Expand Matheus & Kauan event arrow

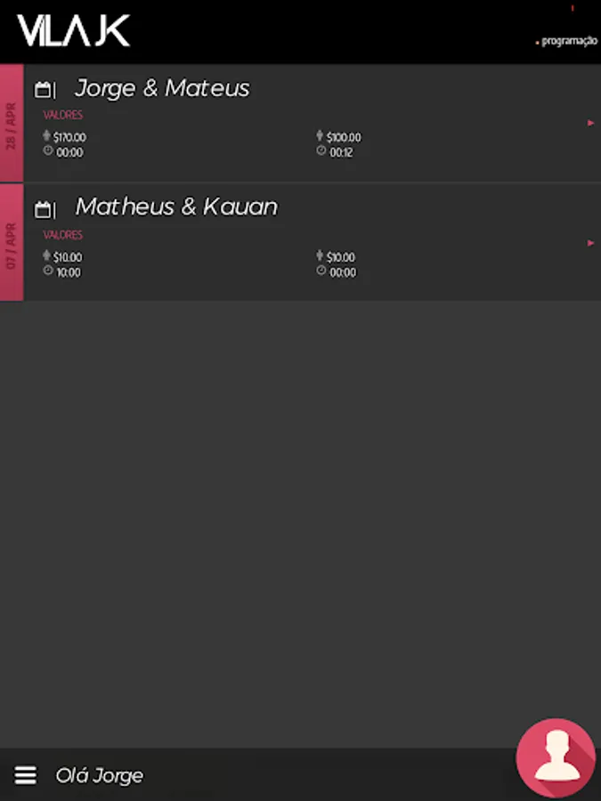click(591, 243)
